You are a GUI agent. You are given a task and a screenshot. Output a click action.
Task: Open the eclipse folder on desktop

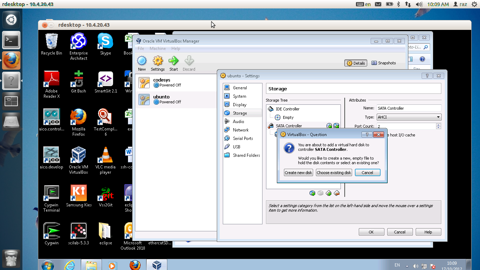coord(105,234)
